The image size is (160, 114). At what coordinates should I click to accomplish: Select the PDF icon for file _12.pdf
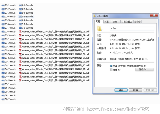tap(20, 73)
